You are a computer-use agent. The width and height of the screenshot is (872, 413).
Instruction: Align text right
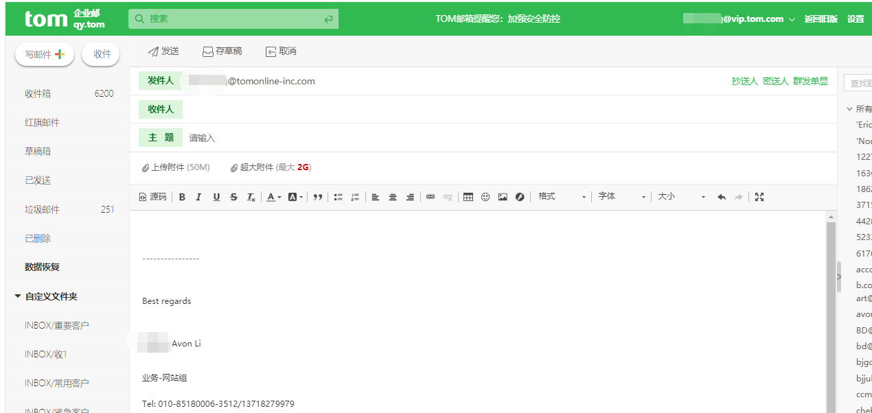click(x=410, y=197)
